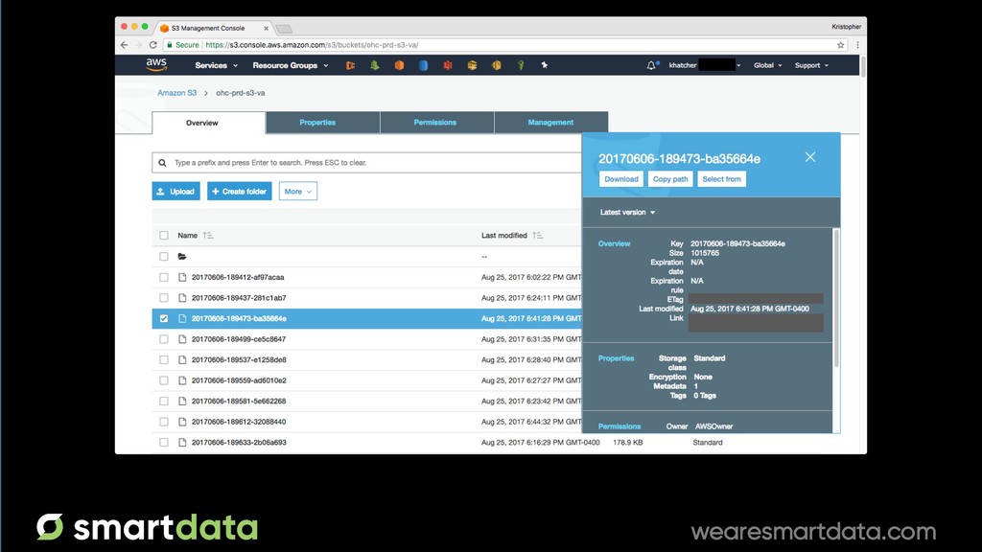Open the Global region dropdown

(x=767, y=65)
